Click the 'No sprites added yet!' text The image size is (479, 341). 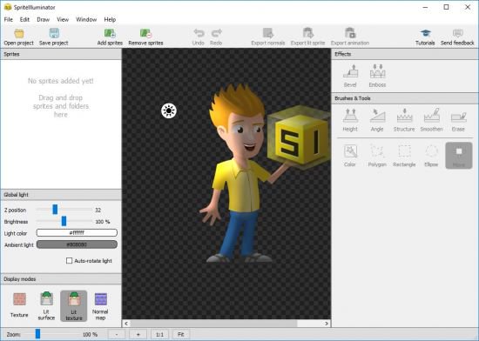[x=60, y=81]
